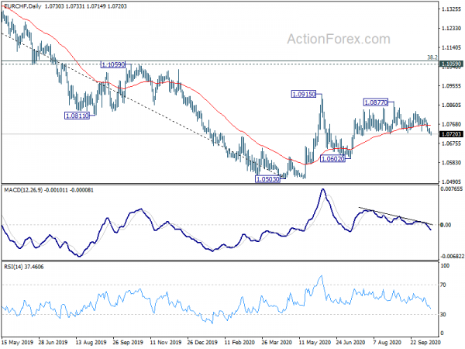Click the MACD -0.006822 lower scale value

(x=452, y=256)
